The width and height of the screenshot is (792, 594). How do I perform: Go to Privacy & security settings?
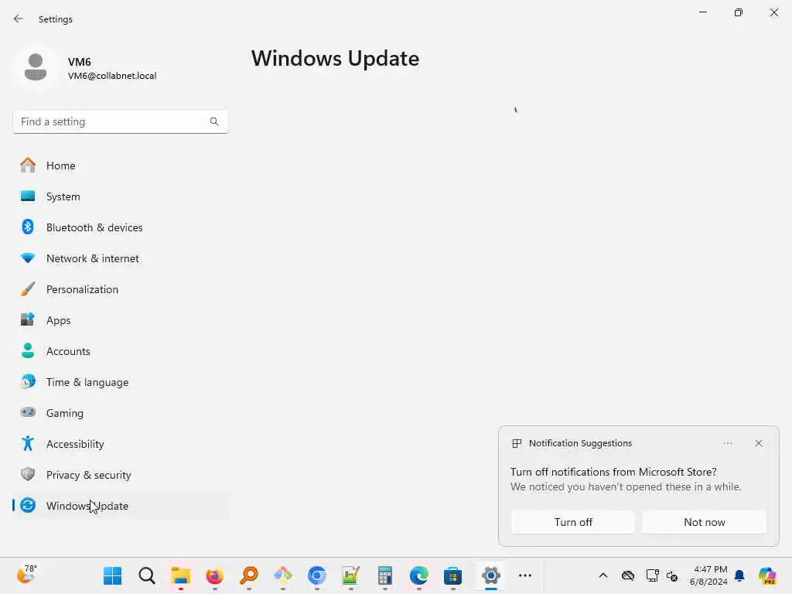pyautogui.click(x=120, y=475)
